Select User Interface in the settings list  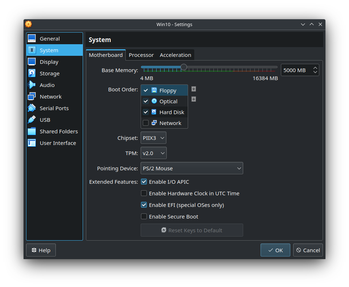tap(54, 143)
